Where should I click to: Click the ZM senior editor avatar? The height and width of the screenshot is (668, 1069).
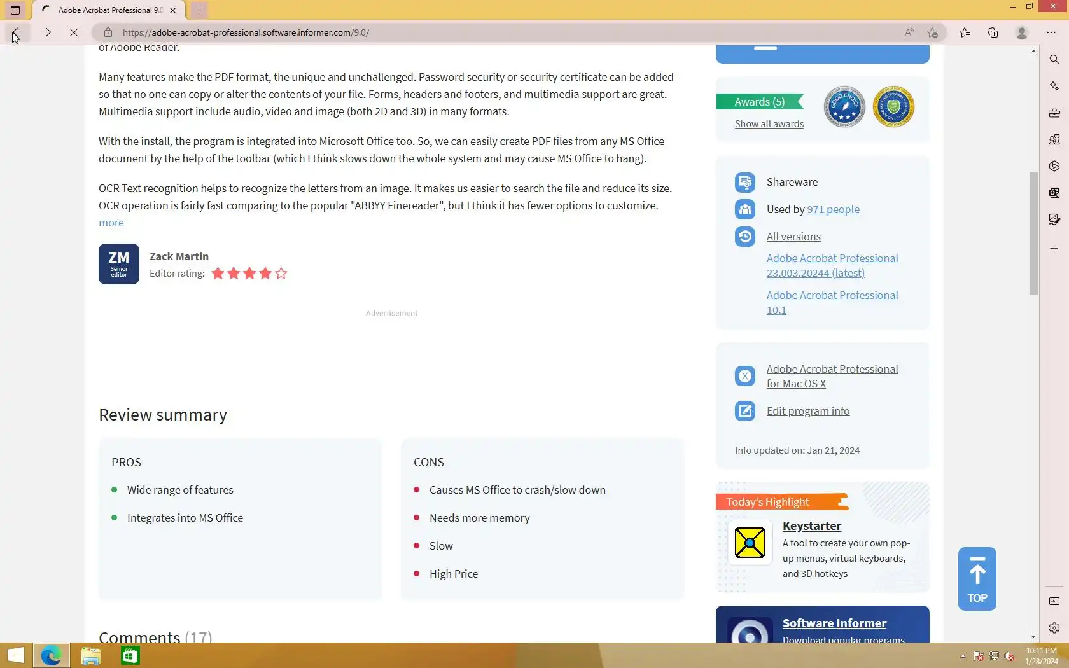pos(119,264)
